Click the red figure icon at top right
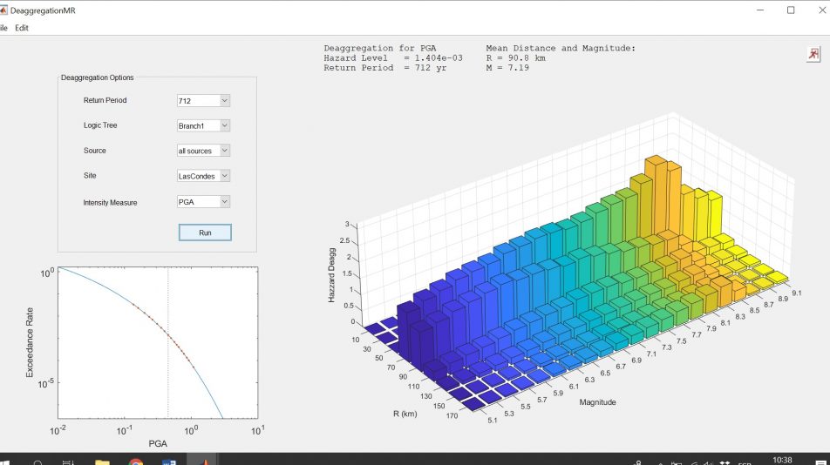The width and height of the screenshot is (830, 465). coord(813,54)
